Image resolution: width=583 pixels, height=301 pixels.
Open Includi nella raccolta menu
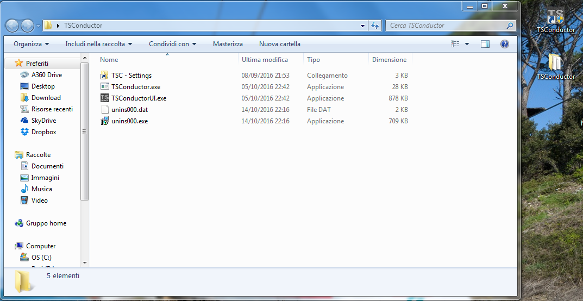[98, 44]
